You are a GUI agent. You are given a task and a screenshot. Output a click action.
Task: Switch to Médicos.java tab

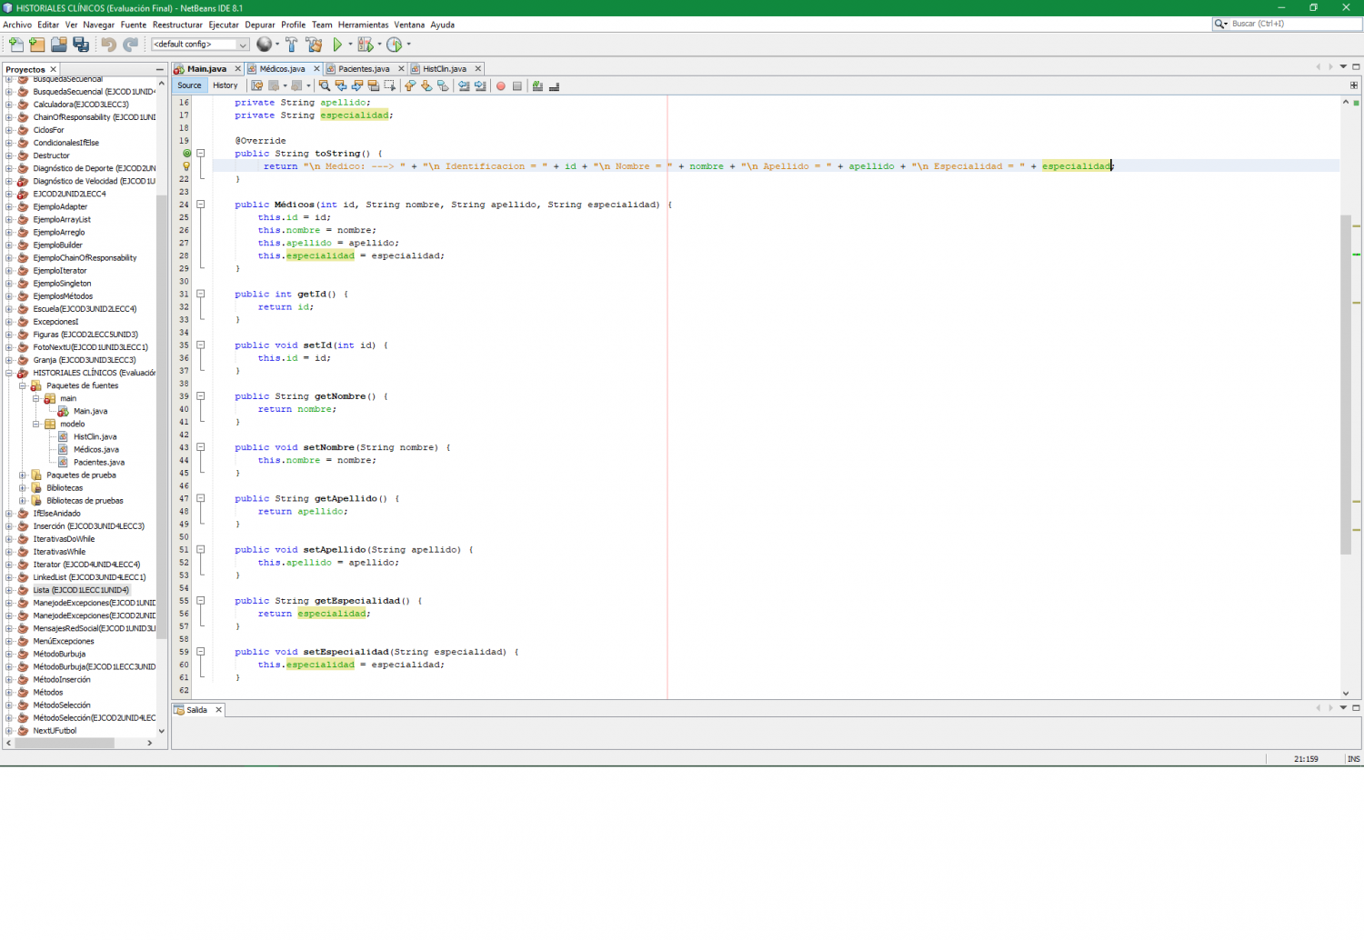tap(282, 69)
